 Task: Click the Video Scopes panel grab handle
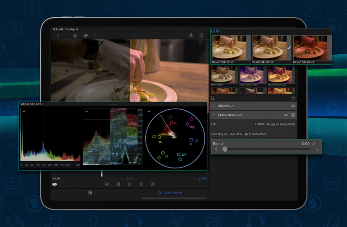(x=113, y=104)
